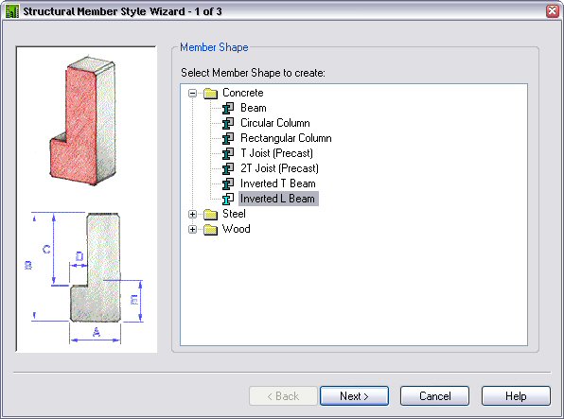This screenshot has height=419, width=564.
Task: Collapse the Concrete tree node
Action: tap(192, 93)
